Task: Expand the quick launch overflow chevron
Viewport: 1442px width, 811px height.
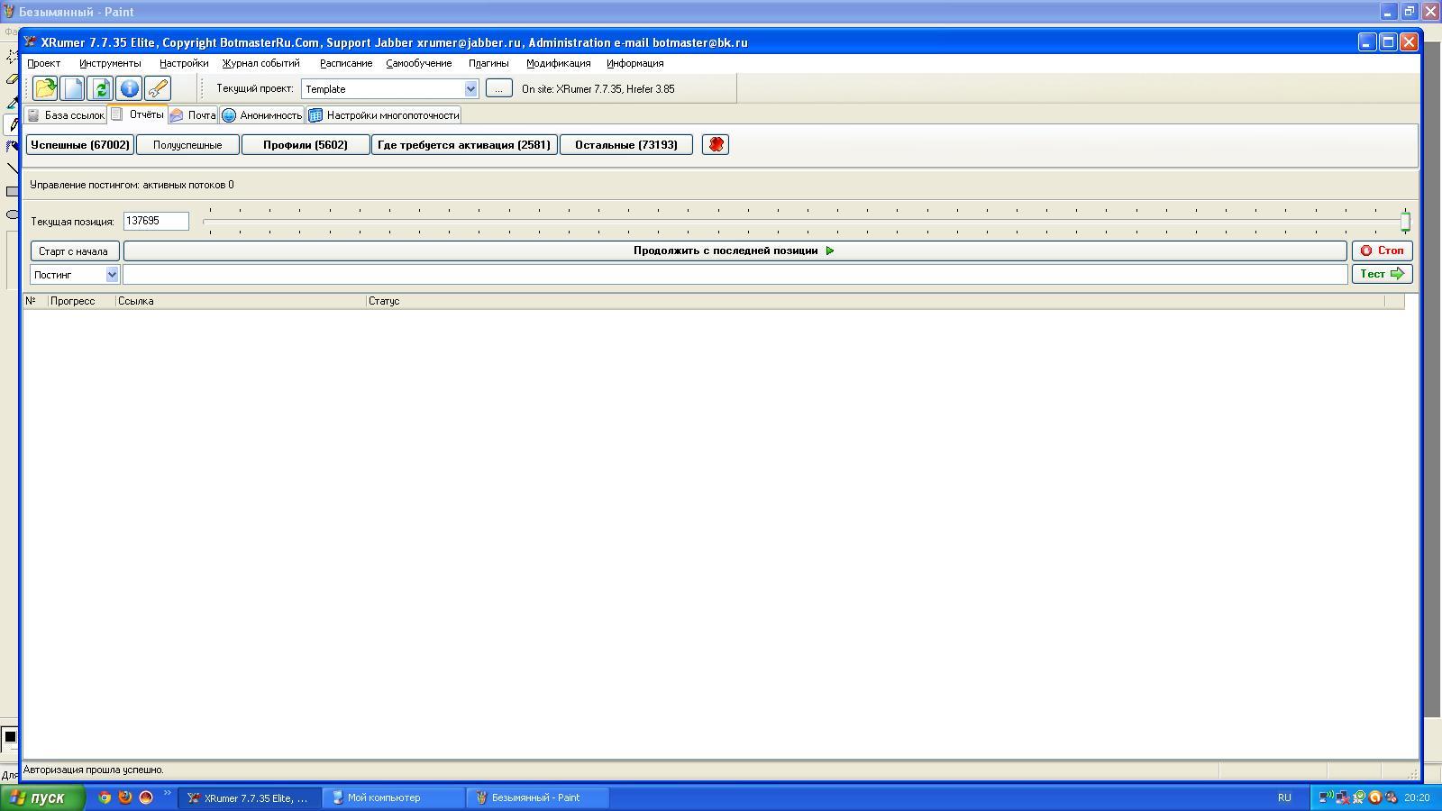Action: click(x=167, y=793)
